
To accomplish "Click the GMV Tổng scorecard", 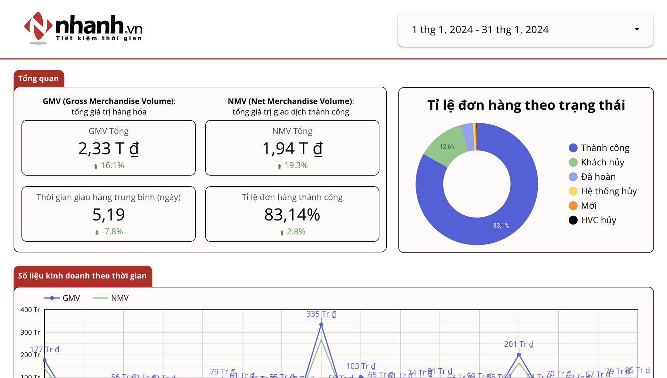I will [x=108, y=148].
